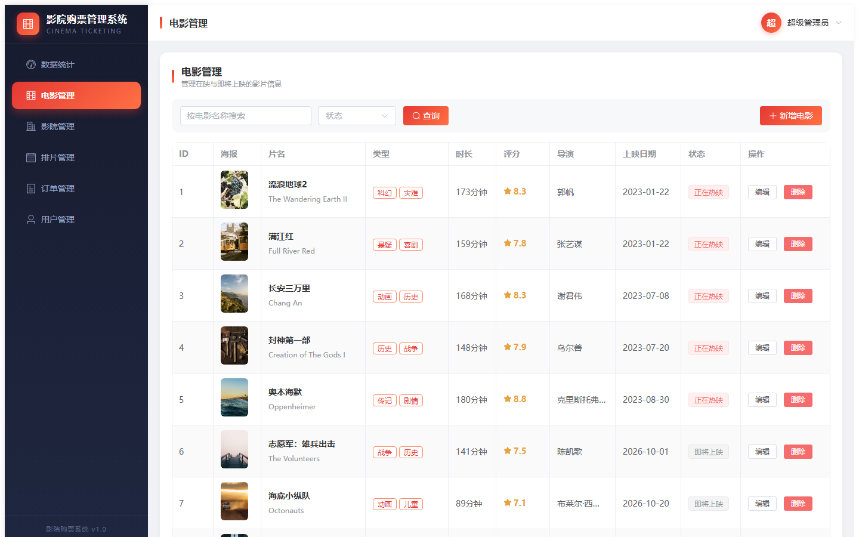Open 排片管理 menu item
Screen dimensions: 859x537
pos(76,158)
